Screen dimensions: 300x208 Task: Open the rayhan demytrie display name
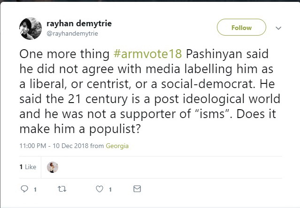tap(79, 23)
